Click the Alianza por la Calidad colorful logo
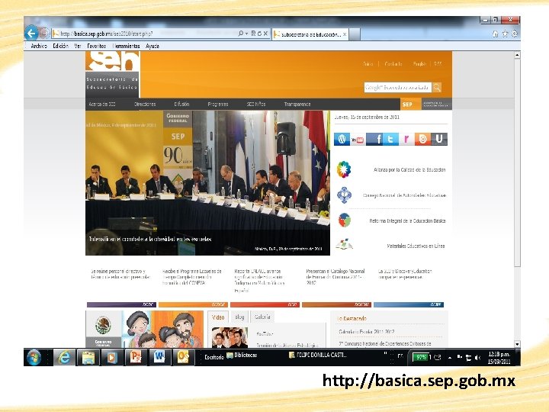This screenshot has height=412, width=549. [x=344, y=169]
